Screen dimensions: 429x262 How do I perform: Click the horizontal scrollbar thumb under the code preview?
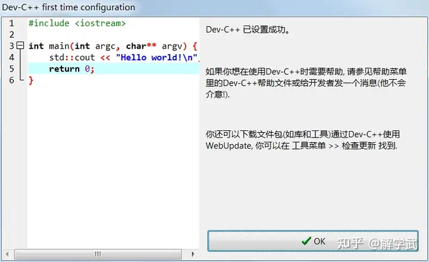[98, 254]
